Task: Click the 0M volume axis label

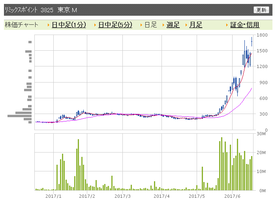Action: pos(263,191)
